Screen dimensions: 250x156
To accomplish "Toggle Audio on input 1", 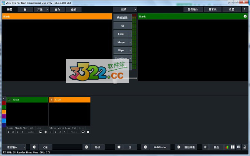I will pyautogui.click(x=31, y=132).
